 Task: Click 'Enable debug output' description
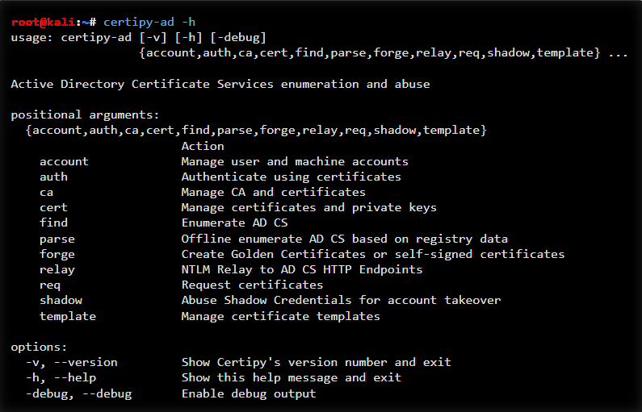249,394
